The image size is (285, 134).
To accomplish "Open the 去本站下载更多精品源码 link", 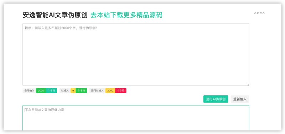I will pos(126,15).
